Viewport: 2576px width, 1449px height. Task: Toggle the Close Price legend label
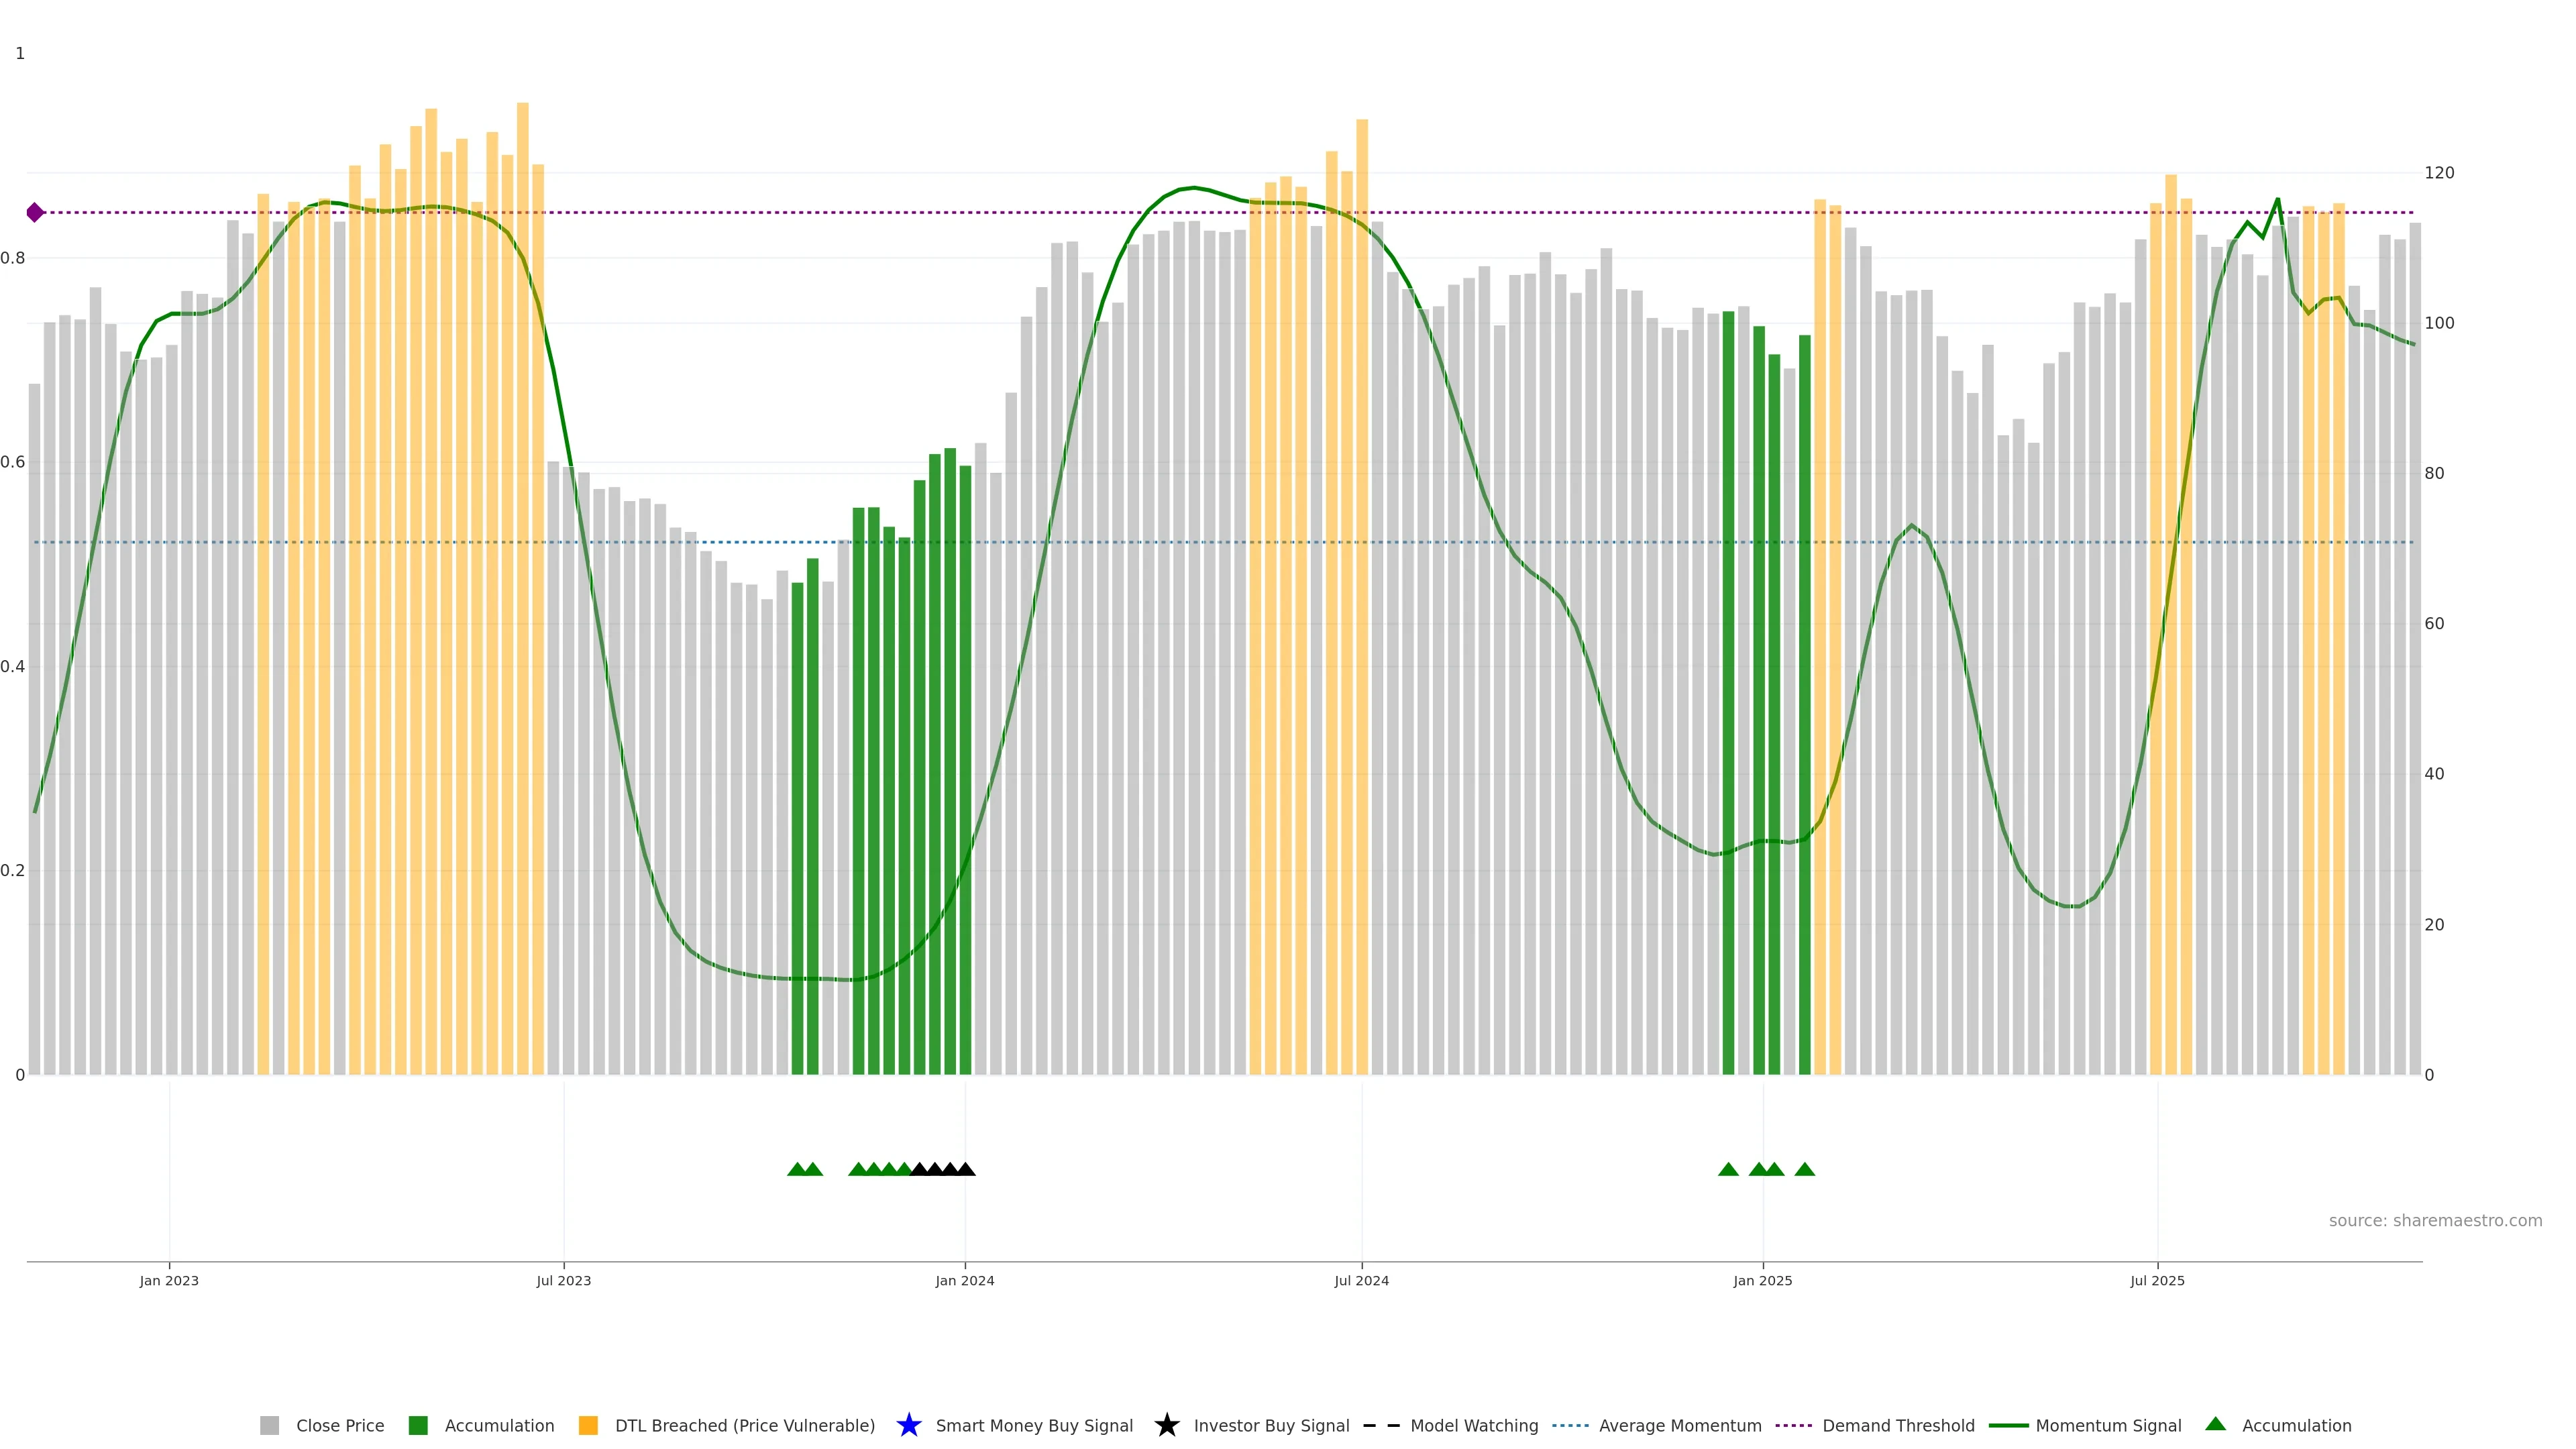tap(340, 1425)
